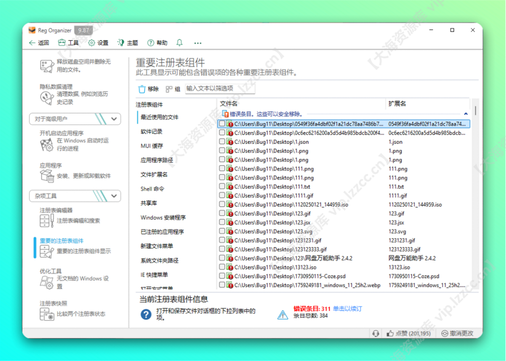Check the box for 1120250121_144959.iso entry
This screenshot has height=361, width=506.
pyautogui.click(x=222, y=205)
